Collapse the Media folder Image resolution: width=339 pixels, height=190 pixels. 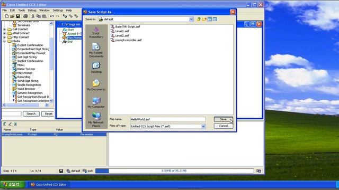pos(5,41)
